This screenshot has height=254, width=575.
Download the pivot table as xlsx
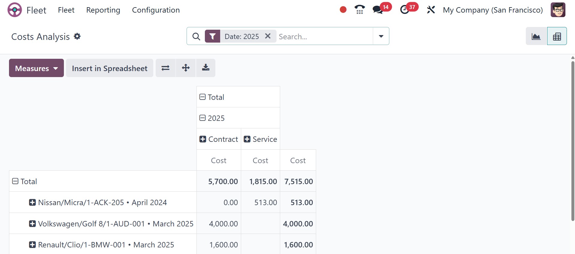[x=206, y=68]
